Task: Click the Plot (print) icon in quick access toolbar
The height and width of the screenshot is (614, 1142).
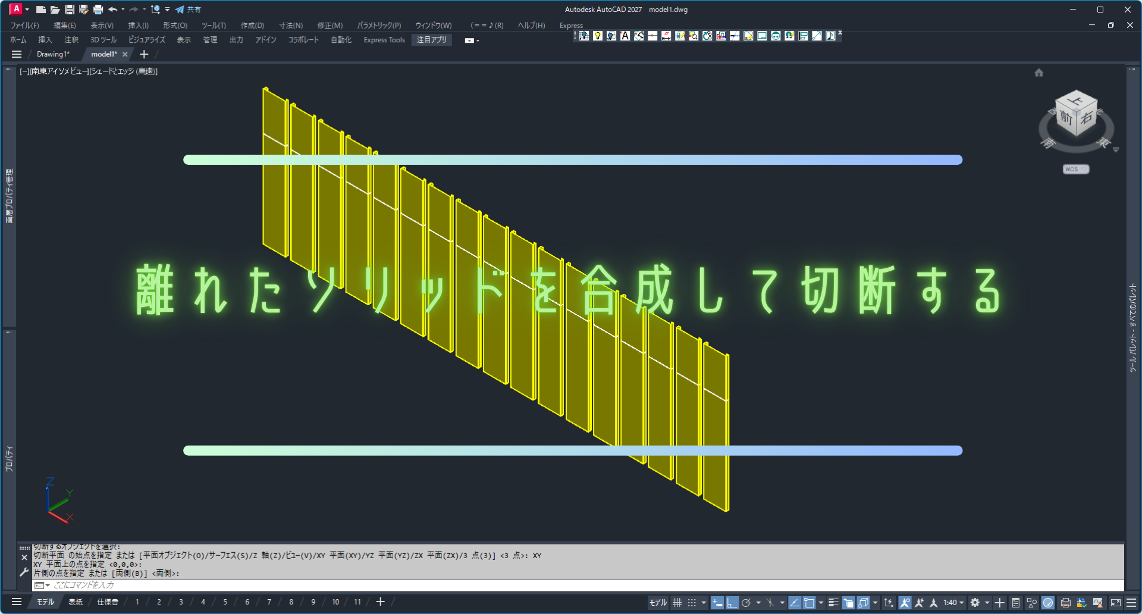Action: [98, 10]
